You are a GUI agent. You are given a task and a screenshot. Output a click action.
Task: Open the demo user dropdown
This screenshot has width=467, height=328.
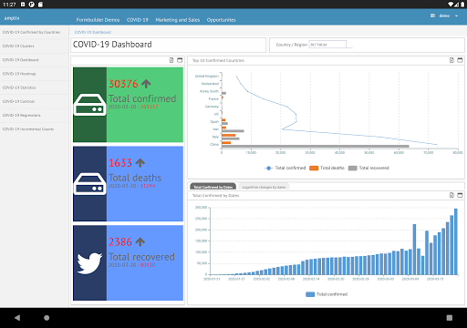[448, 15]
